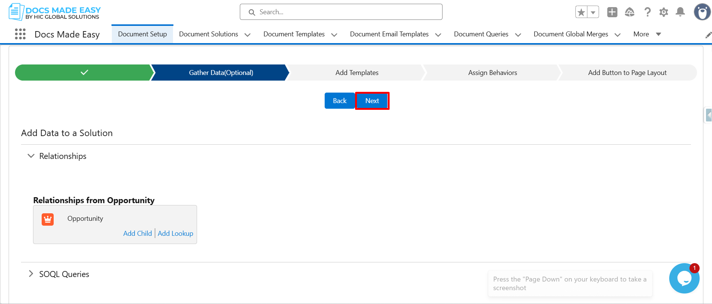This screenshot has width=712, height=304.
Task: Open the user profile avatar
Action: (x=702, y=12)
